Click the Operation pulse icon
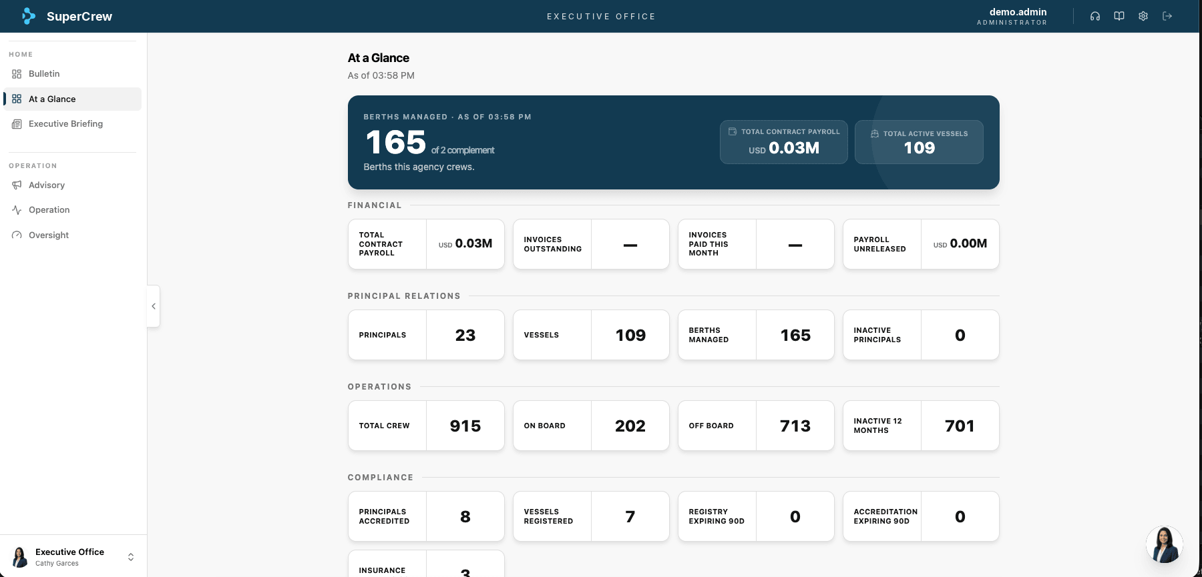Image resolution: width=1202 pixels, height=577 pixels. point(17,210)
